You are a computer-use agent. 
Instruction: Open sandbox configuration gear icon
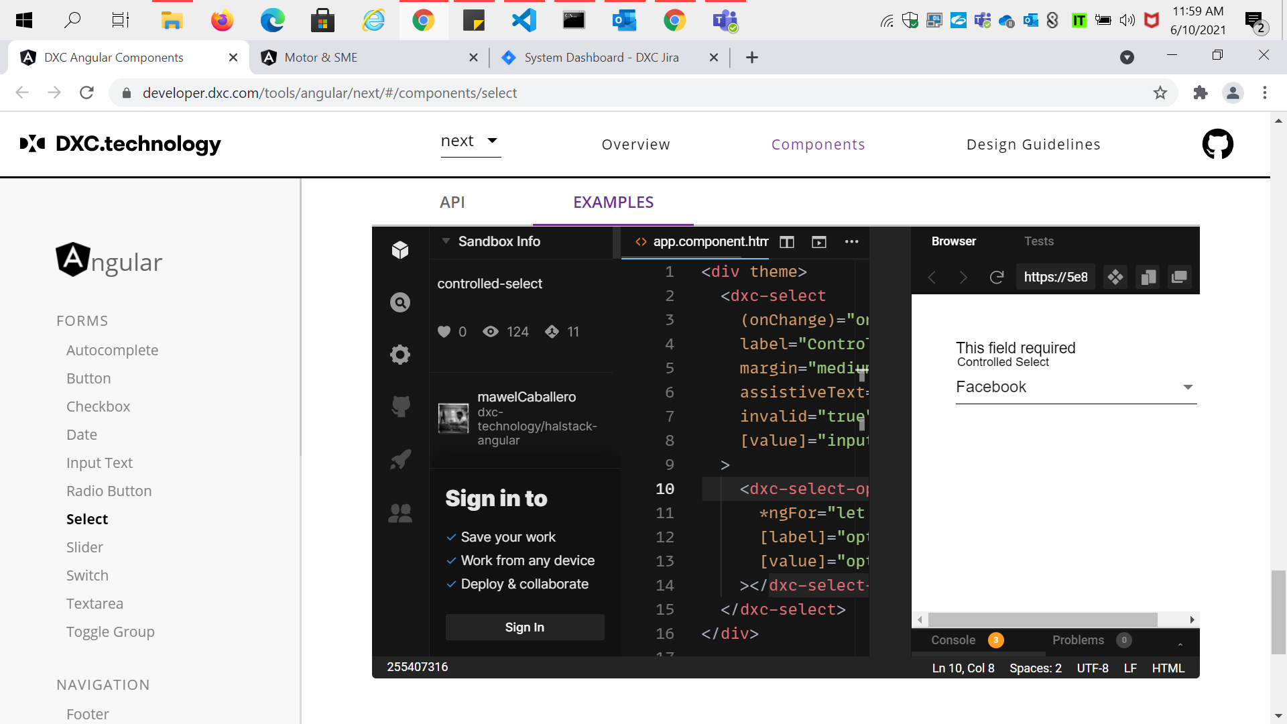tap(400, 355)
